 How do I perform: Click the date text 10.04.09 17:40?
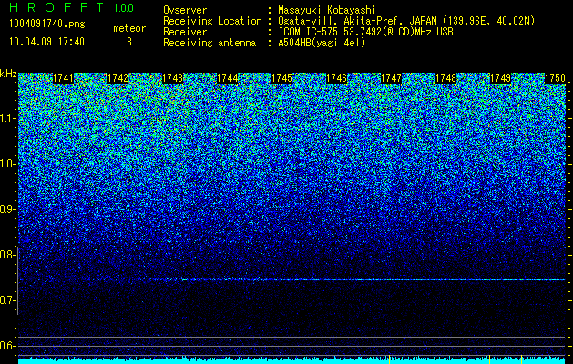tap(46, 42)
